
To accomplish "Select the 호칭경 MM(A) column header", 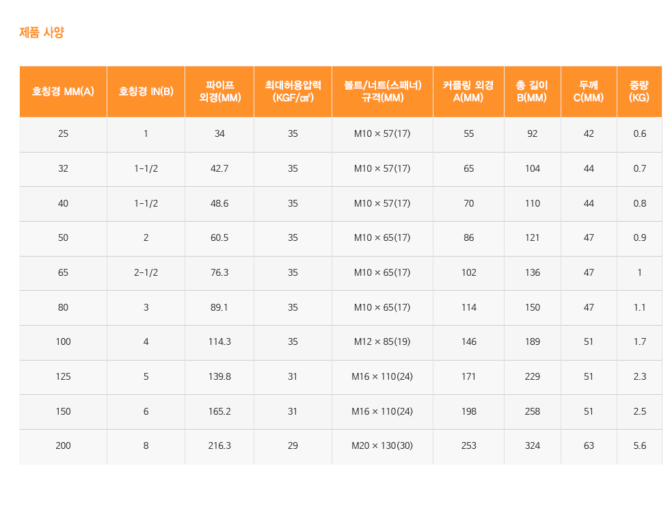I will (x=63, y=92).
